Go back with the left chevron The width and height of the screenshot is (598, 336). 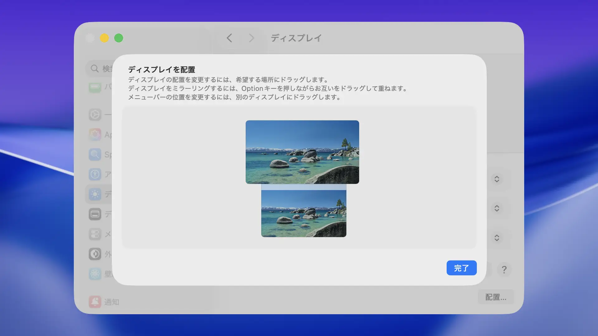pyautogui.click(x=230, y=38)
